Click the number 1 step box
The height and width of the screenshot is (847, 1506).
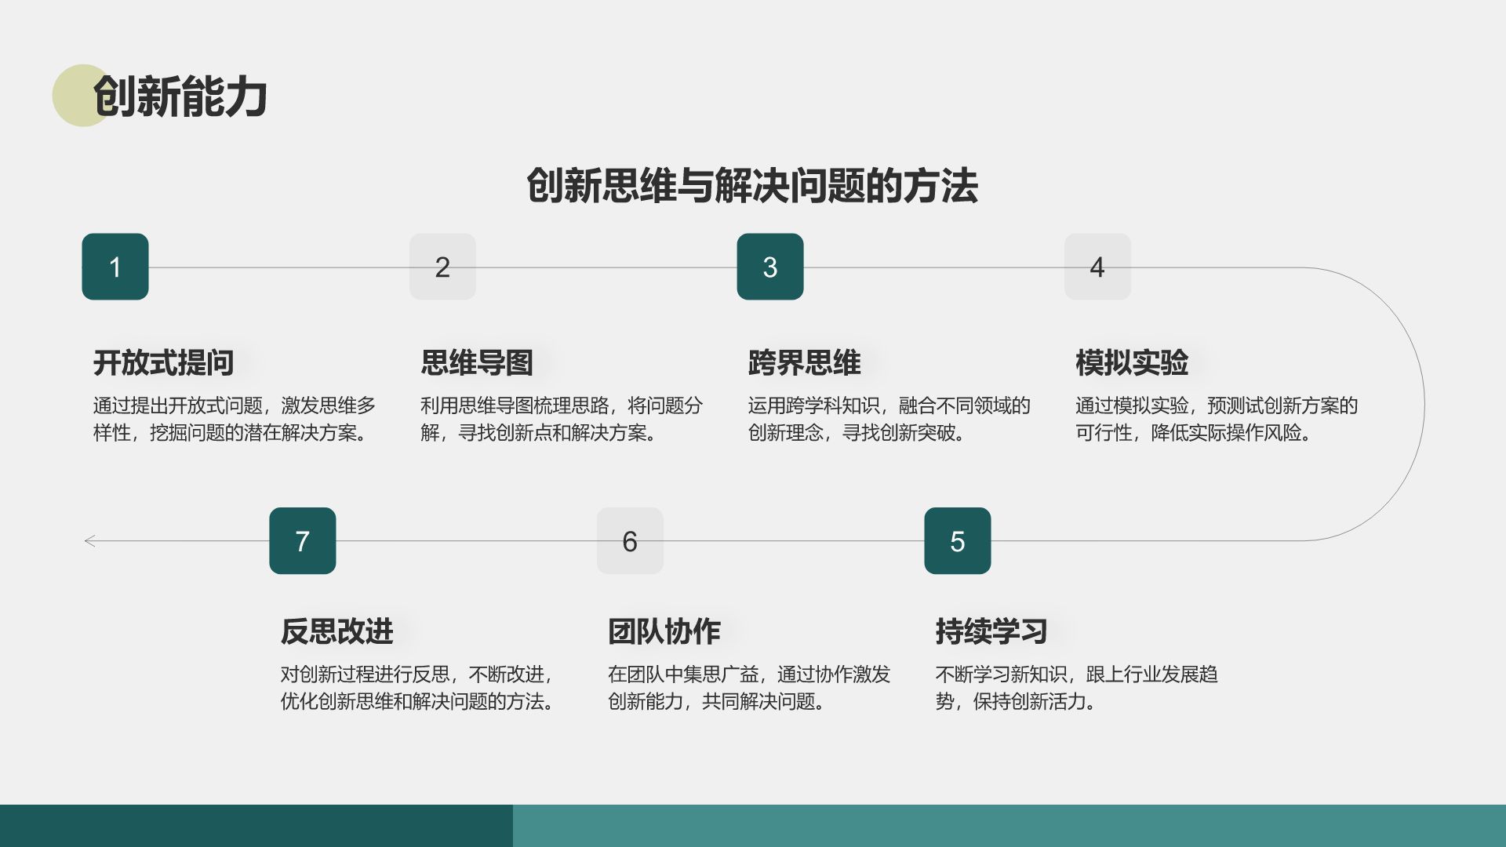click(x=115, y=267)
